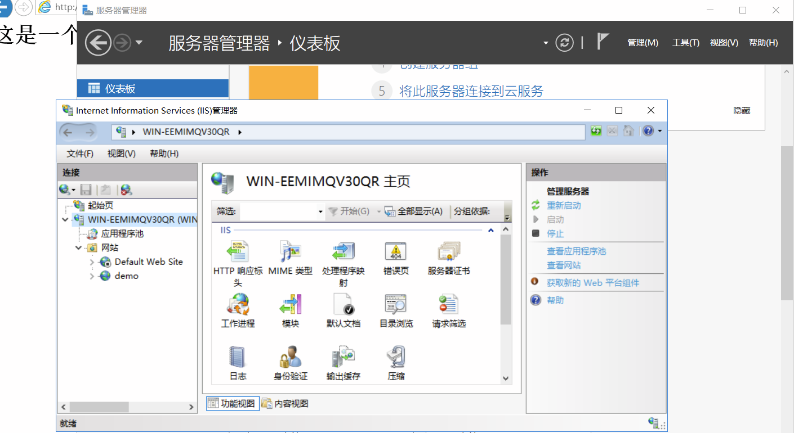This screenshot has width=794, height=433.
Task: Click Server Manager notifications flag
Action: click(603, 41)
